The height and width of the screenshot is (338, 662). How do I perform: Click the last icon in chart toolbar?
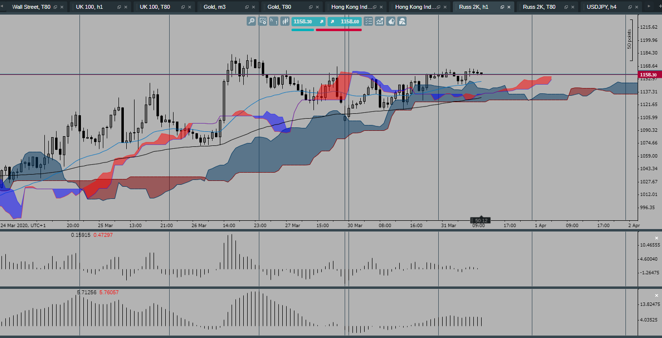click(402, 21)
